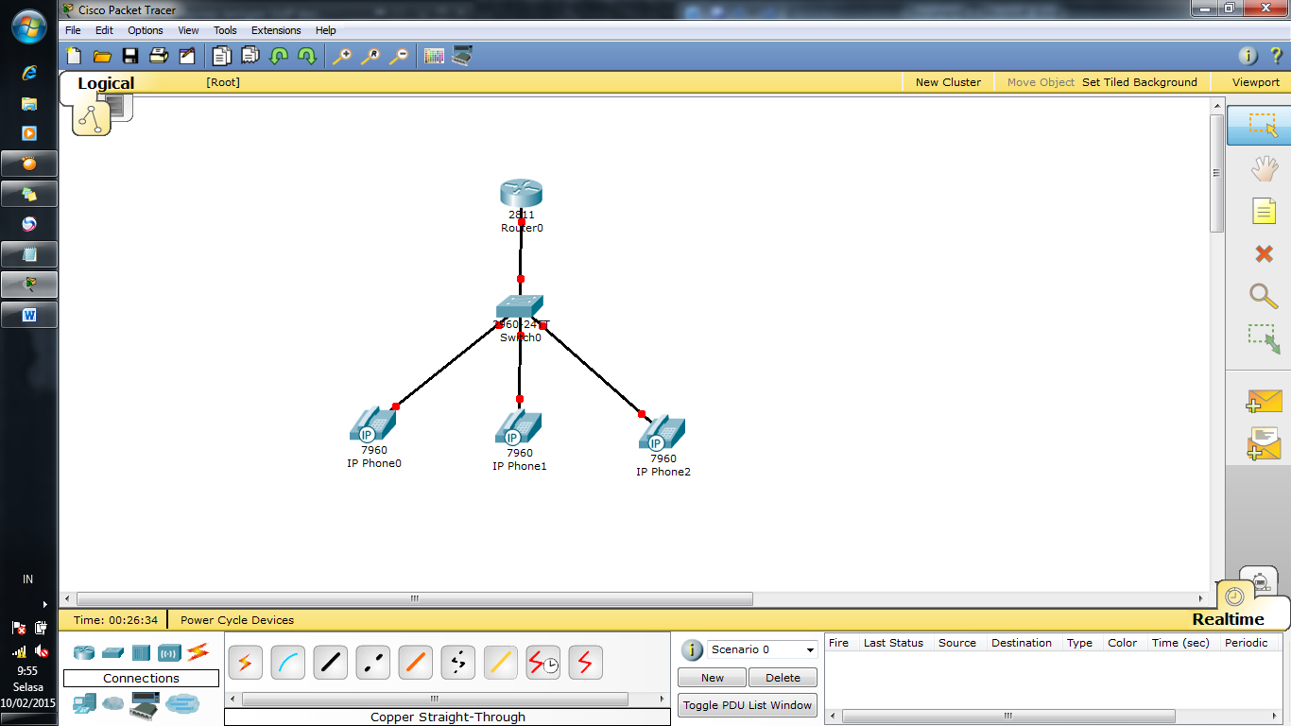Open the Activity Wizard icon
1291x726 pixels.
pos(187,56)
